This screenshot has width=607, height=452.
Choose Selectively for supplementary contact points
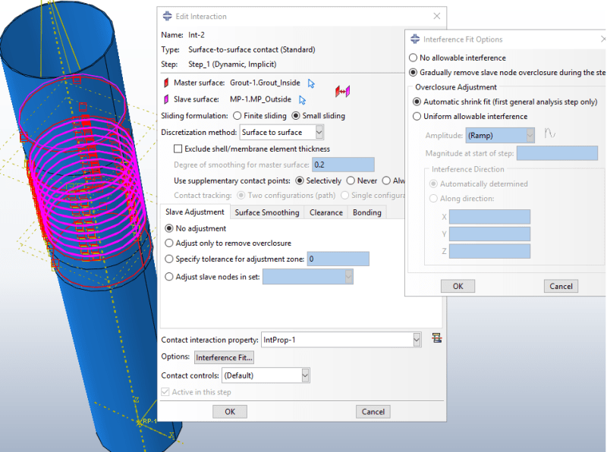click(x=299, y=180)
